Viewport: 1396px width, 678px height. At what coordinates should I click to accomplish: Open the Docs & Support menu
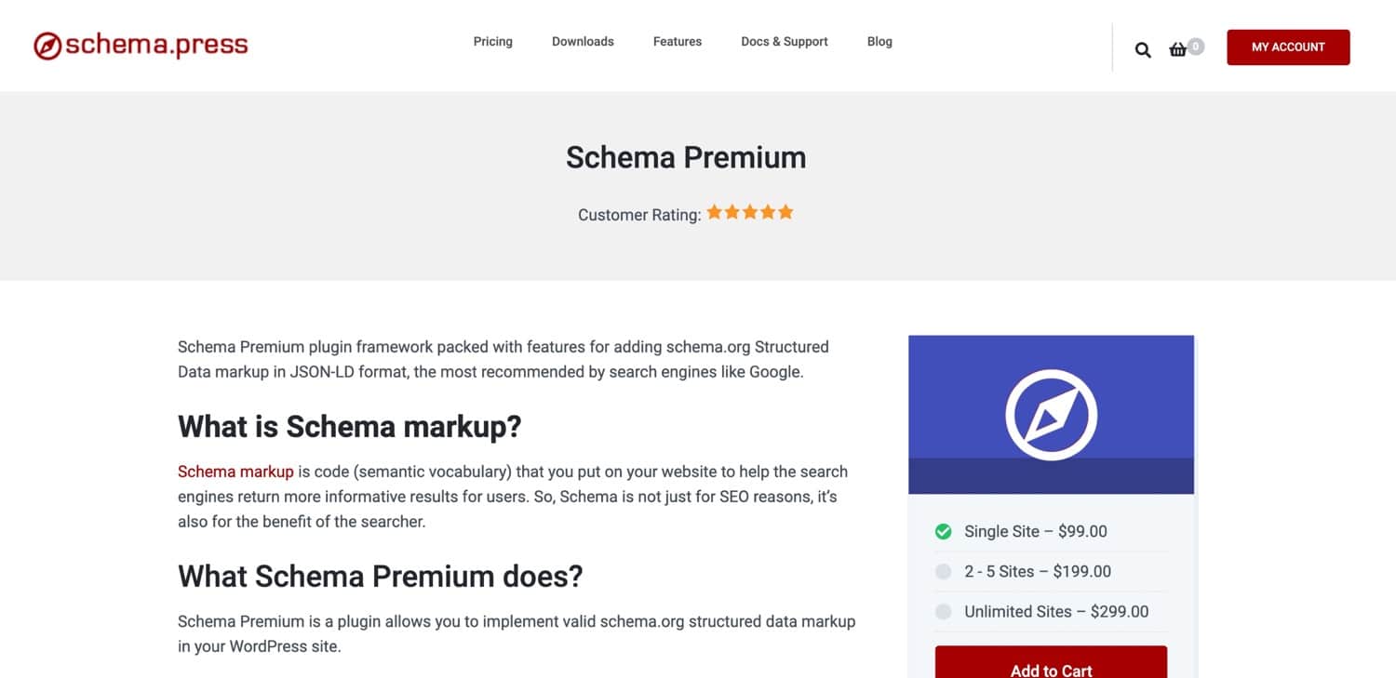pyautogui.click(x=784, y=41)
